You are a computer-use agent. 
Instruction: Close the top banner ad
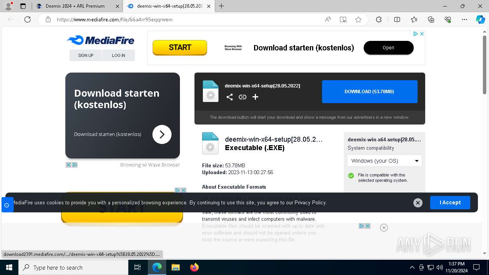(x=422, y=34)
